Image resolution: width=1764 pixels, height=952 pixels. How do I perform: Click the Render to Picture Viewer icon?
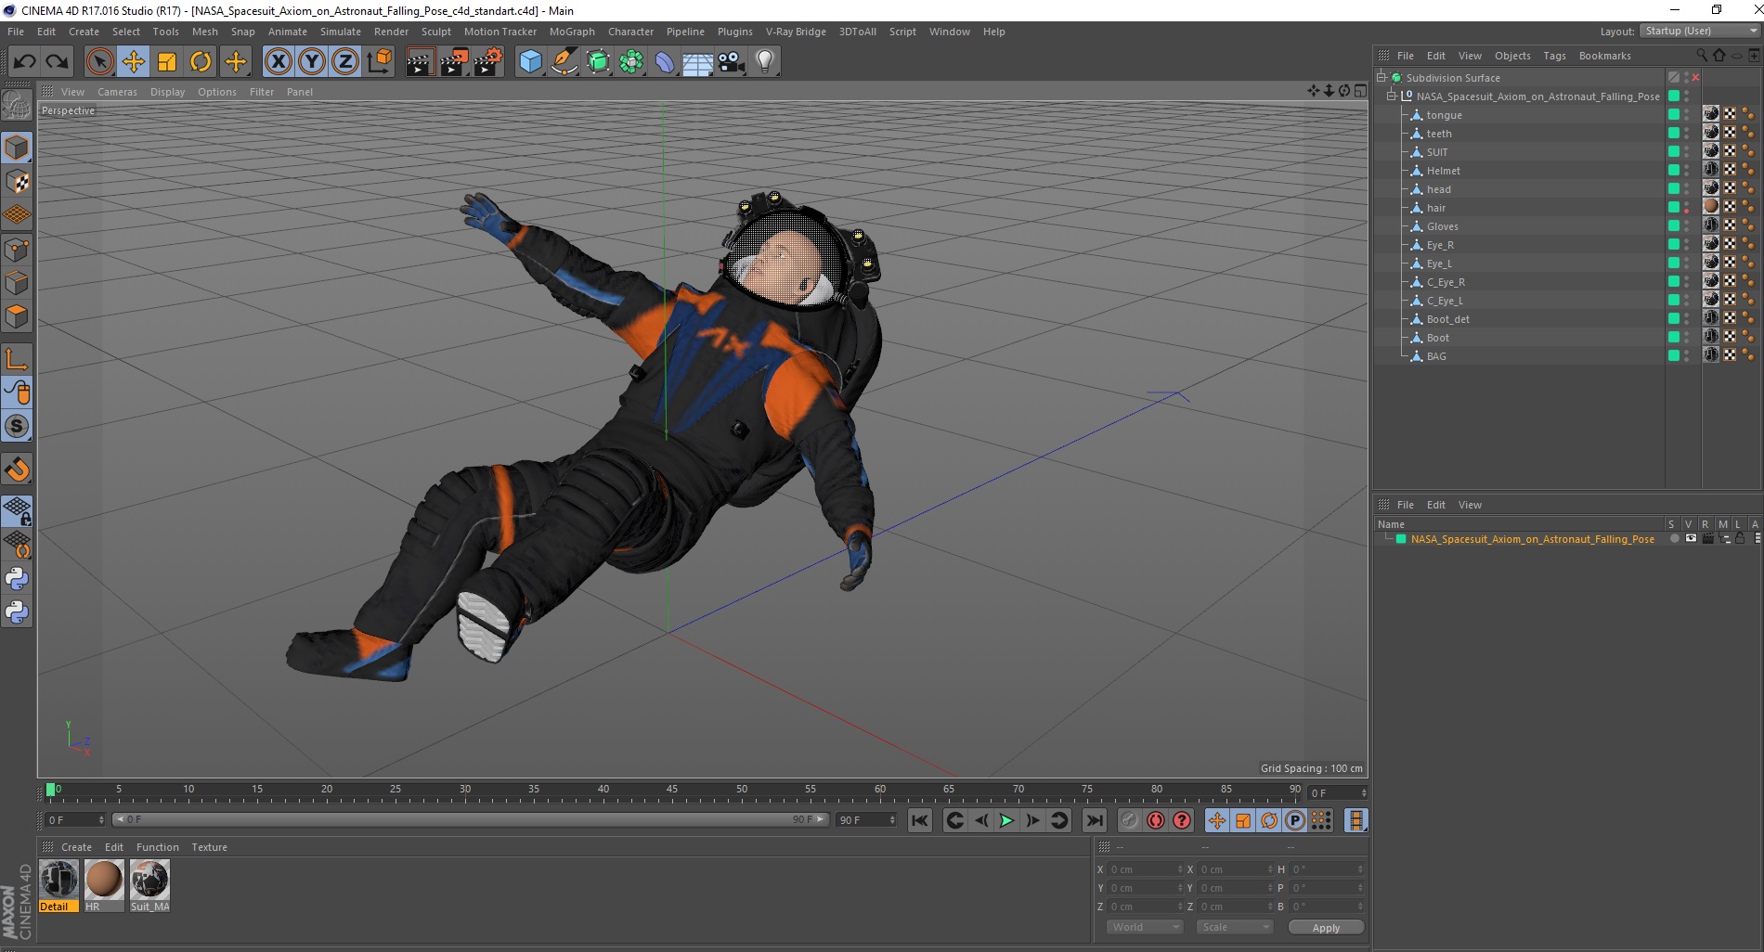coord(454,62)
